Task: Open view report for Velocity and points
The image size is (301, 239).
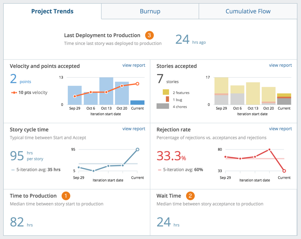Action: click(x=134, y=65)
